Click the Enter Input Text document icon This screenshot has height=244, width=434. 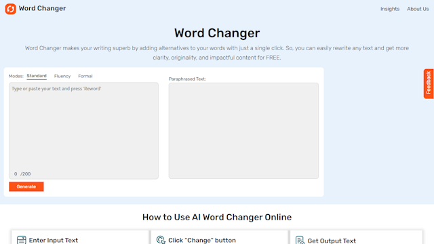[21, 240]
